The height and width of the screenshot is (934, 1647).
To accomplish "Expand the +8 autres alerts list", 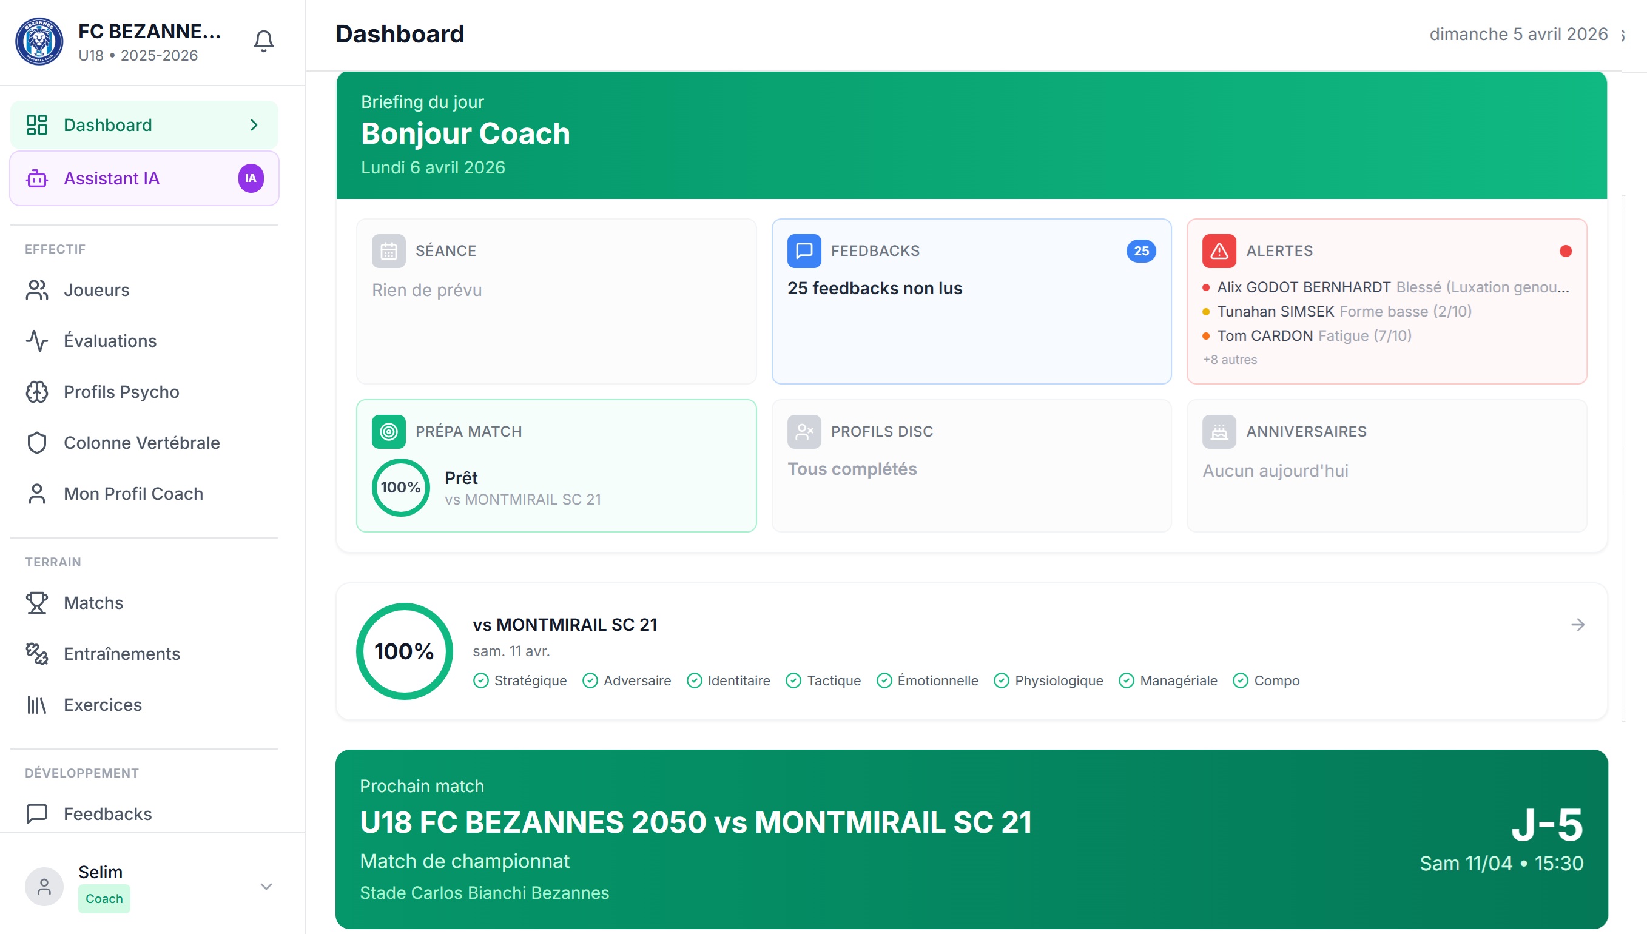I will click(x=1230, y=360).
